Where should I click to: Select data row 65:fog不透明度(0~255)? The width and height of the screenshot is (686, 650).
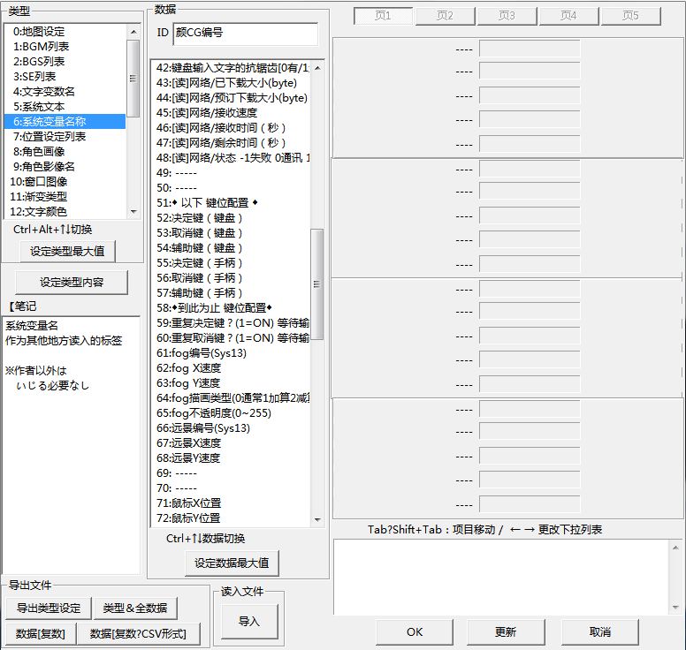tap(231, 413)
